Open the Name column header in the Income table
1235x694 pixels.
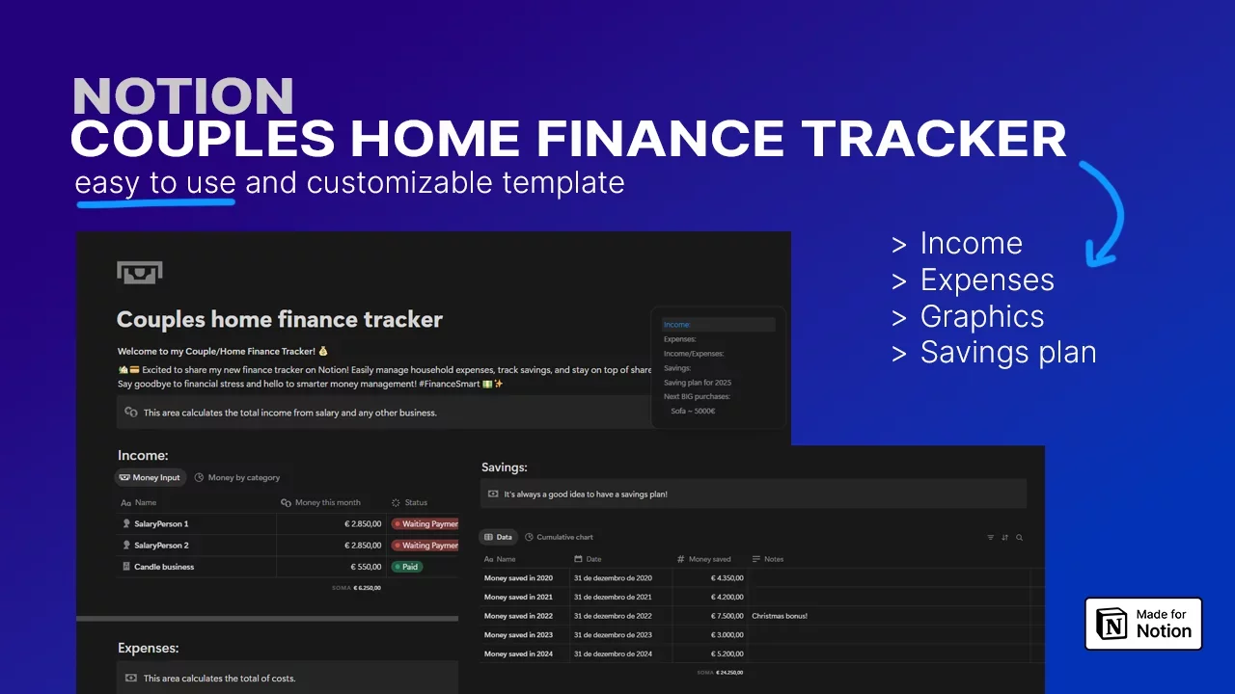[139, 502]
